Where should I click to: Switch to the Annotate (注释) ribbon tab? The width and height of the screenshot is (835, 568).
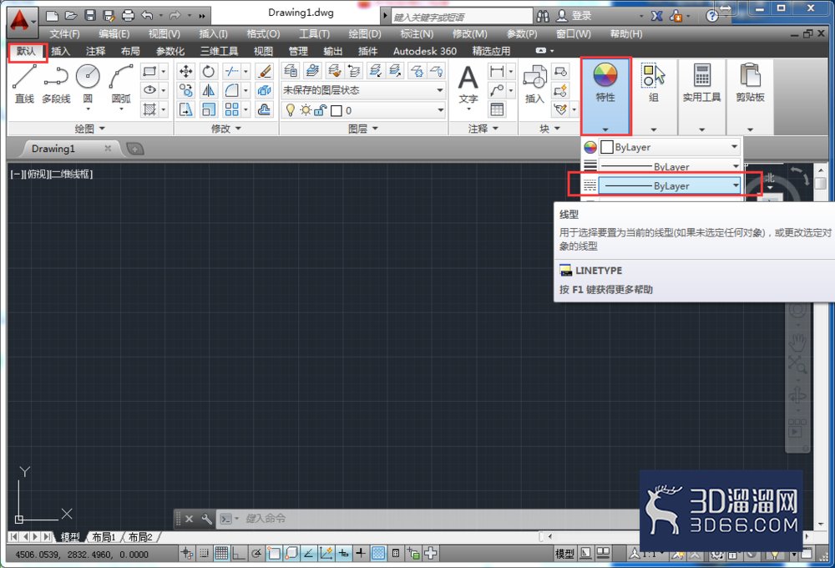click(x=96, y=51)
